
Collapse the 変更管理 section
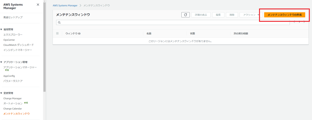coord(1,93)
